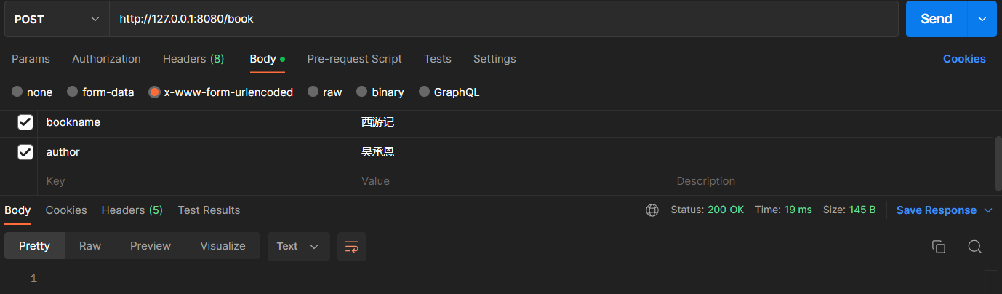Open the Test Results response tab

(x=209, y=210)
